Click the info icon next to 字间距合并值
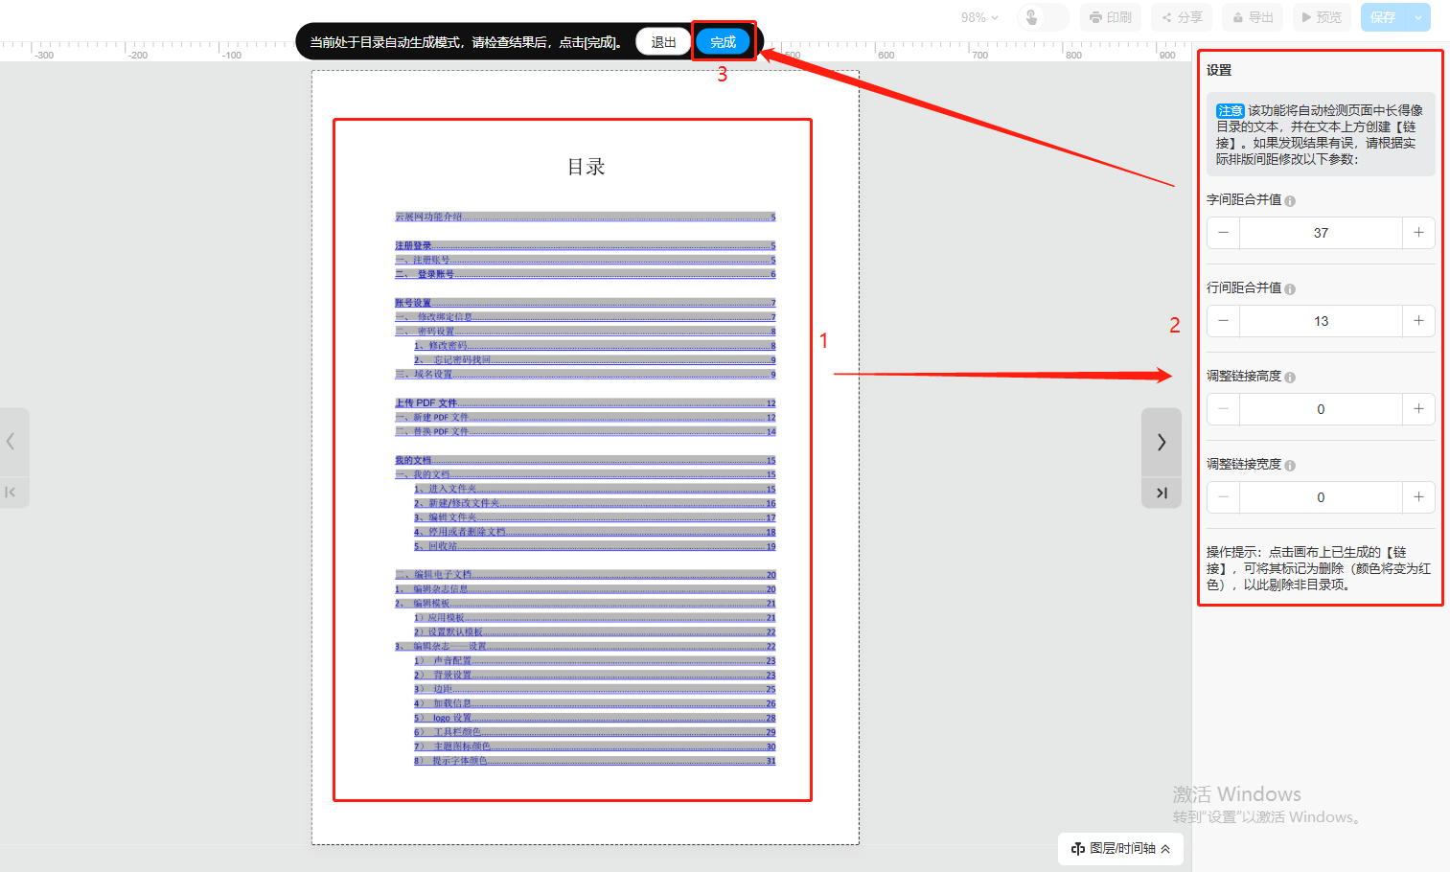1450x872 pixels. pos(1290,201)
